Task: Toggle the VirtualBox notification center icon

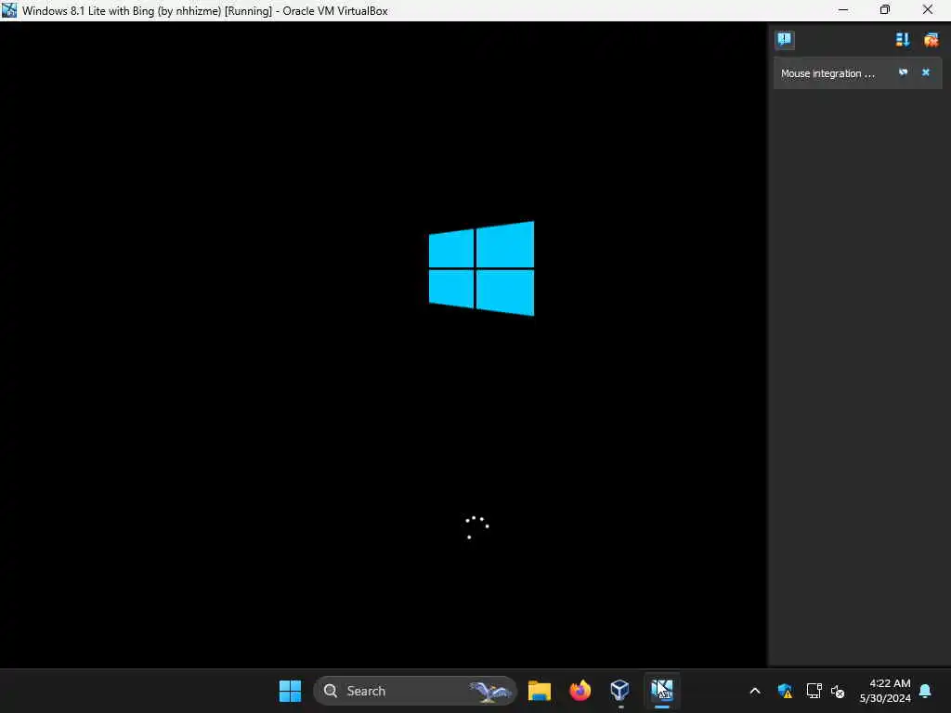Action: tap(784, 40)
